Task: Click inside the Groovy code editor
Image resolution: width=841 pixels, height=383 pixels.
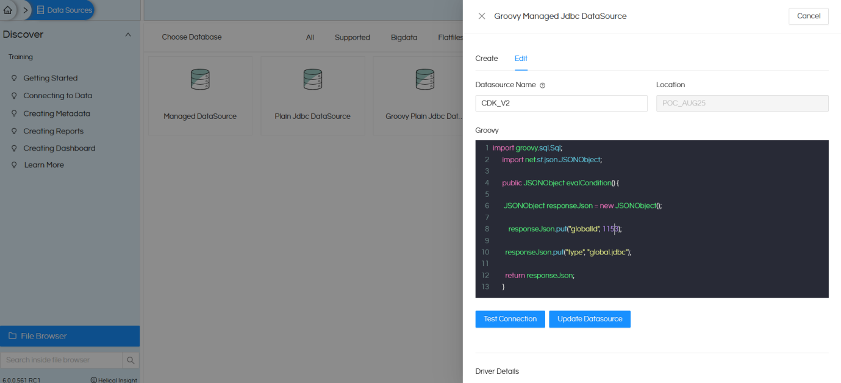Action: 652,219
